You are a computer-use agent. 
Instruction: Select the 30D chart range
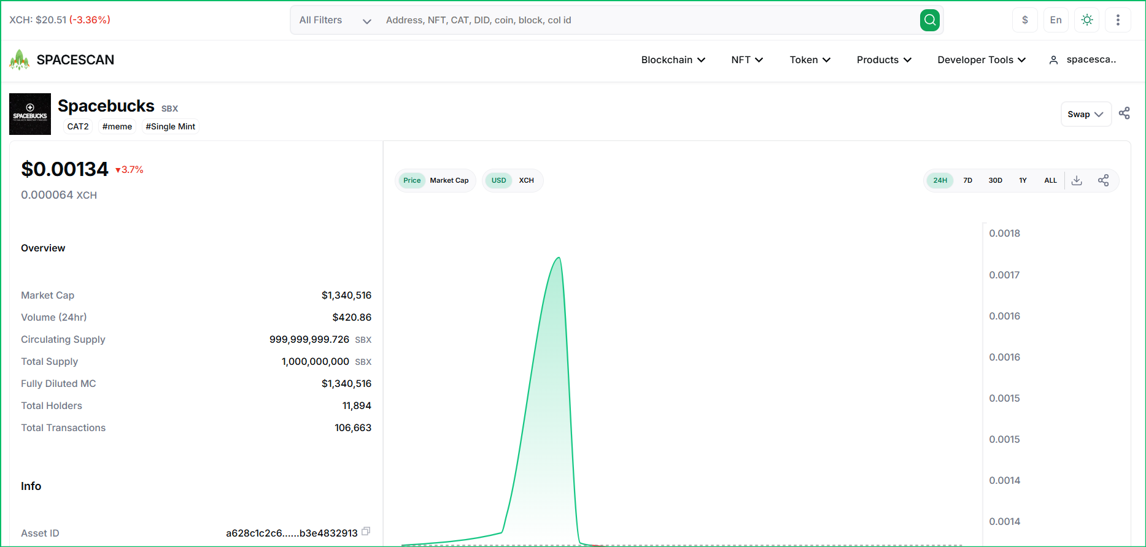point(996,180)
